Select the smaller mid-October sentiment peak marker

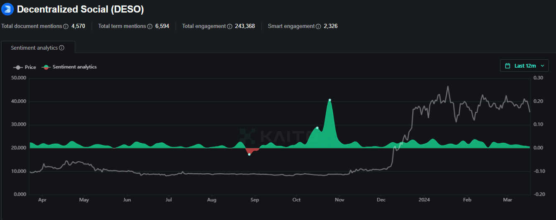tap(317, 128)
